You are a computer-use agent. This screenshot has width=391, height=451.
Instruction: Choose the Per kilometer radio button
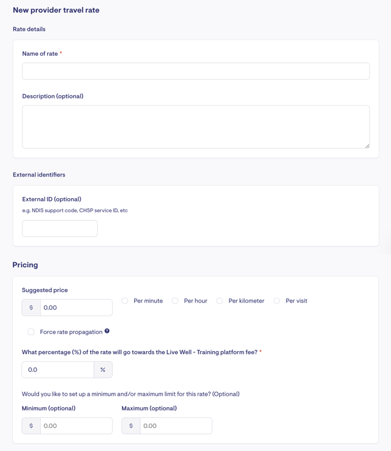point(220,301)
